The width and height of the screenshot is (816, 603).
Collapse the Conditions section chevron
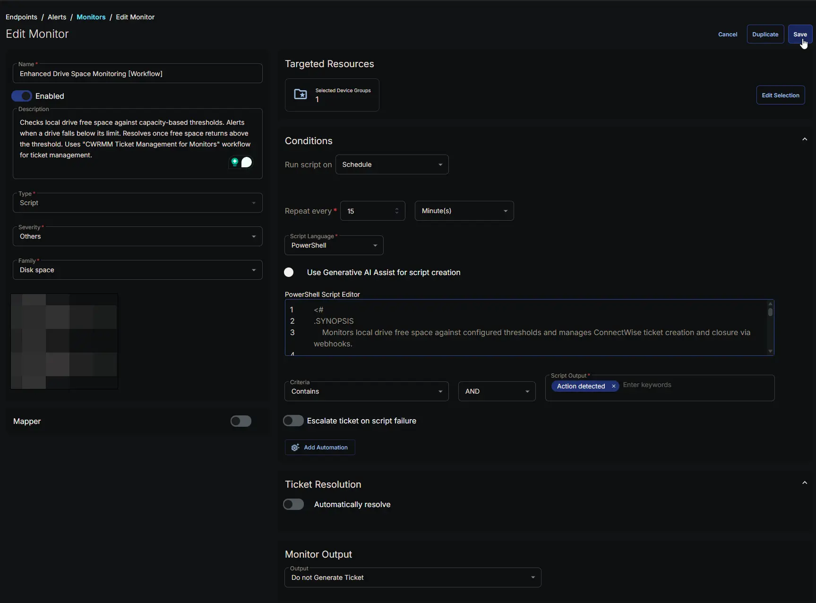[805, 139]
